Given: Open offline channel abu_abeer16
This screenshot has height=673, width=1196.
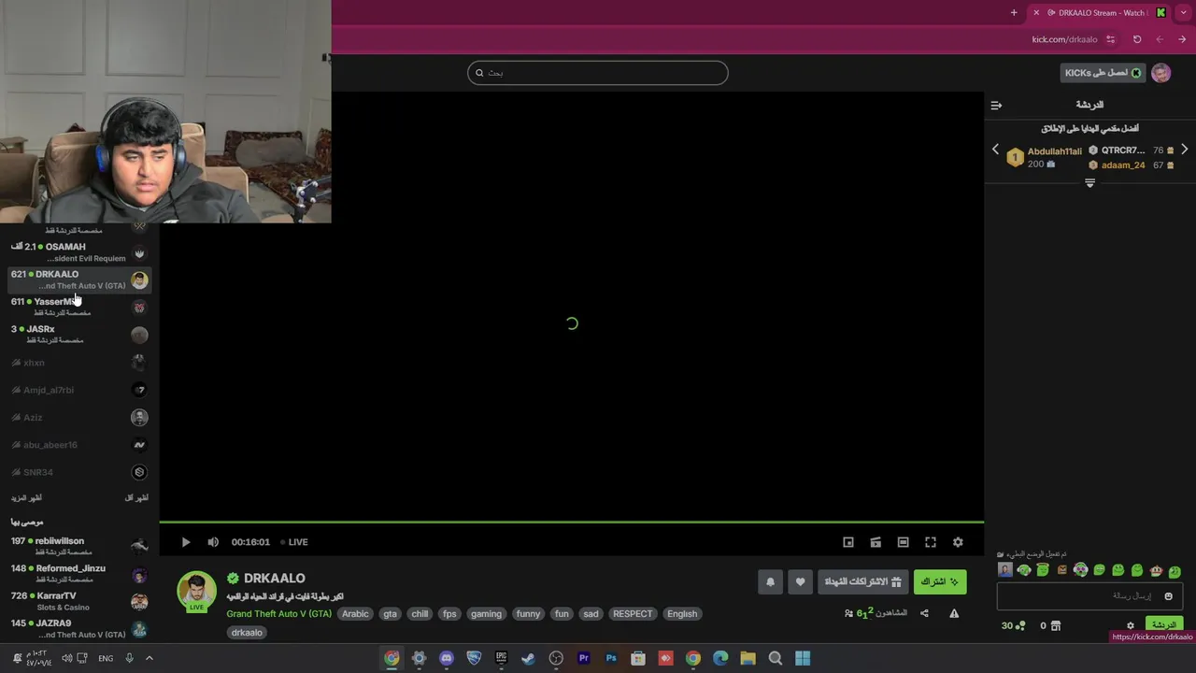Looking at the screenshot, I should tap(79, 445).
